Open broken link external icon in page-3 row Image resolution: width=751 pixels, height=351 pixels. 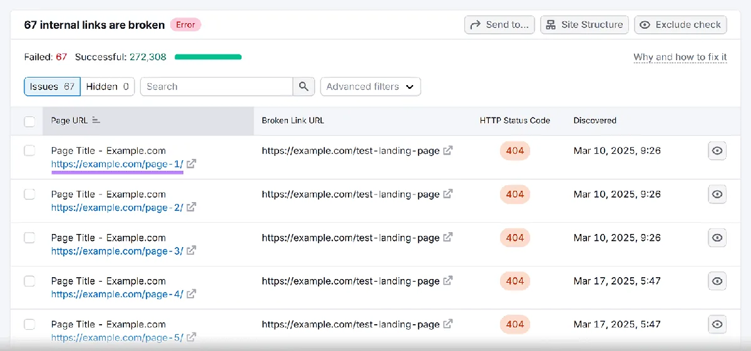click(448, 237)
